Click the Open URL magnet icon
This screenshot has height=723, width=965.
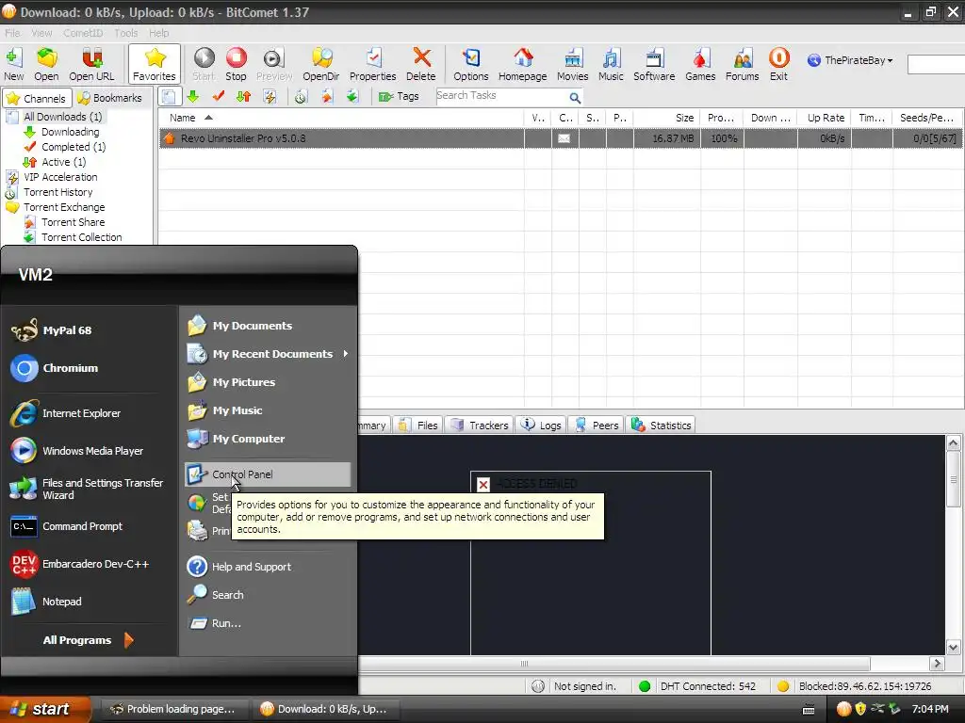91,64
